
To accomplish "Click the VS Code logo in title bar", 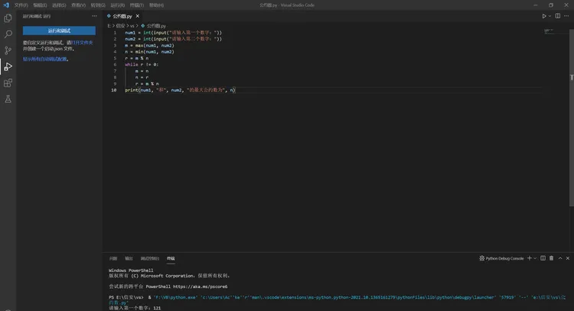I will click(x=6, y=5).
